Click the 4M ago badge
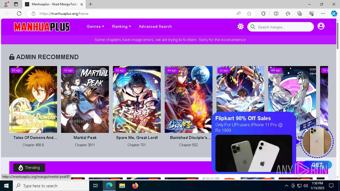 pos(275,70)
